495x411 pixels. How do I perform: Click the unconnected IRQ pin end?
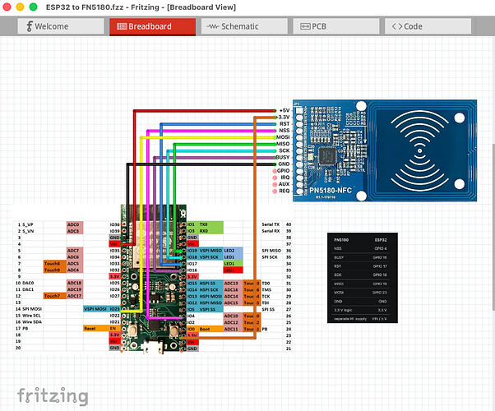tap(275, 178)
